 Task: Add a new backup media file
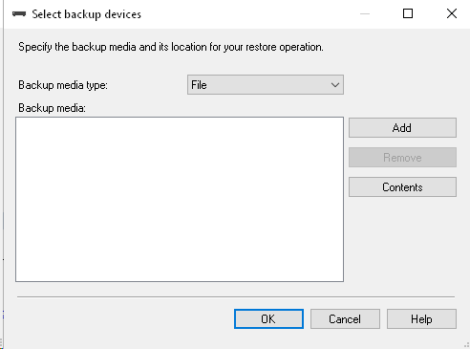402,128
